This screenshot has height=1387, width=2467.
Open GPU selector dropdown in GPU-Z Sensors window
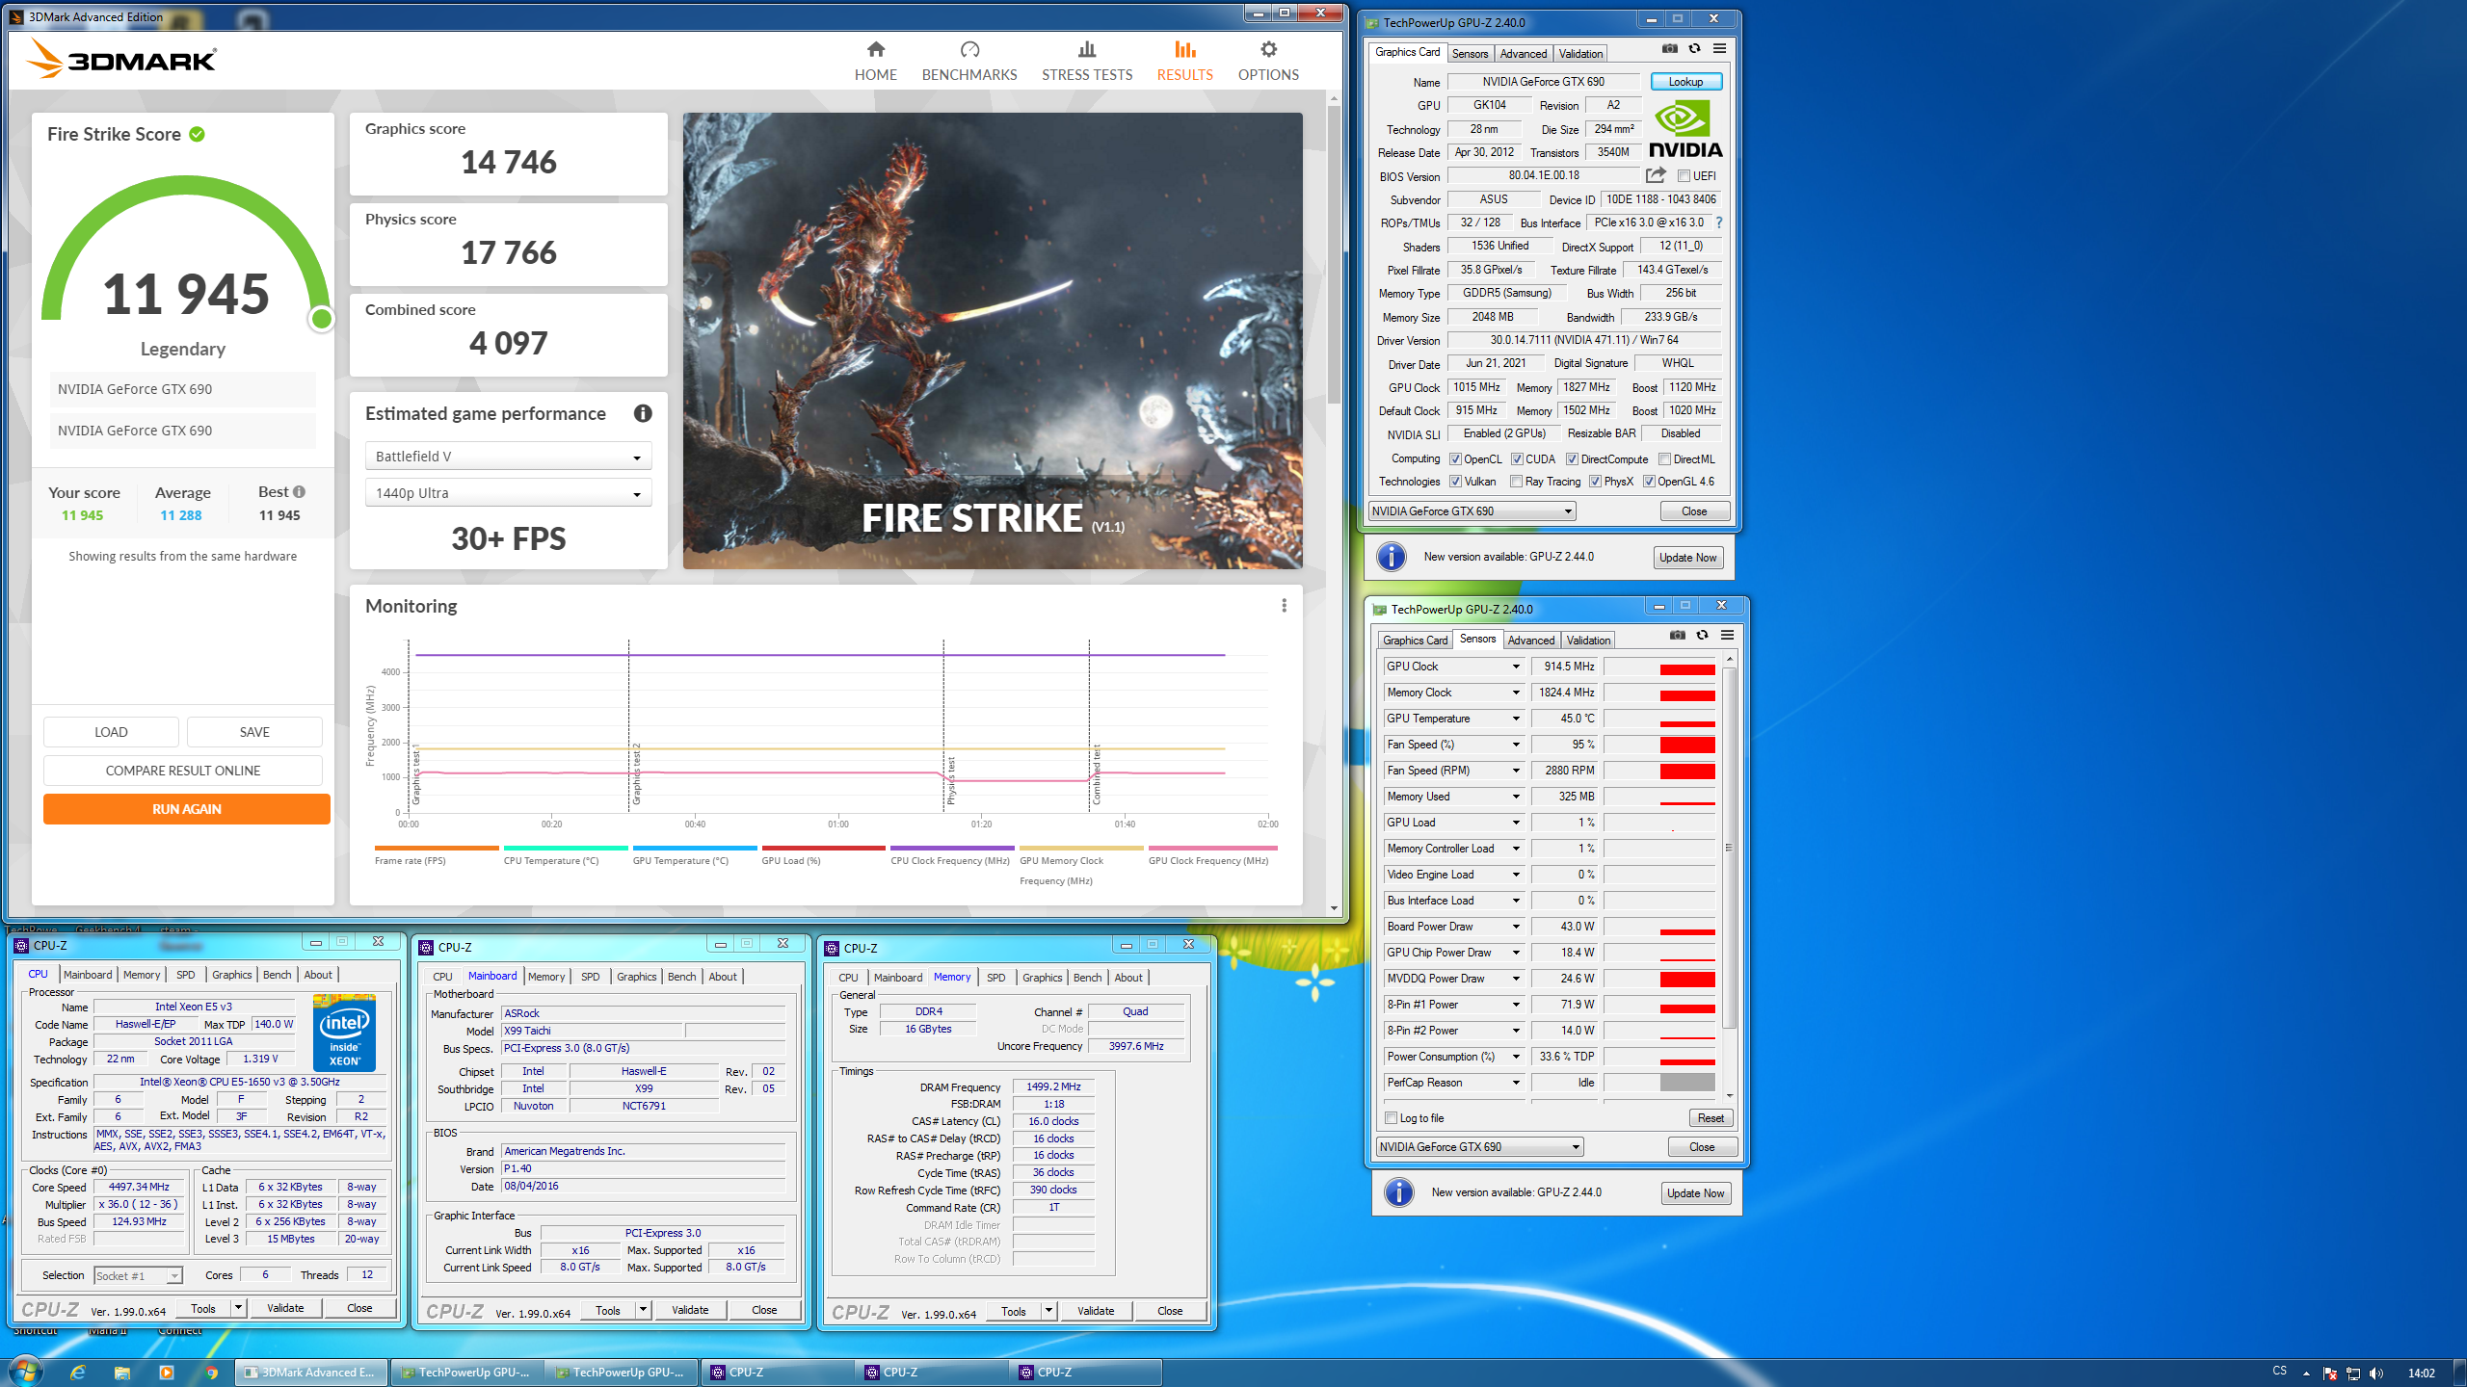tap(1479, 1147)
